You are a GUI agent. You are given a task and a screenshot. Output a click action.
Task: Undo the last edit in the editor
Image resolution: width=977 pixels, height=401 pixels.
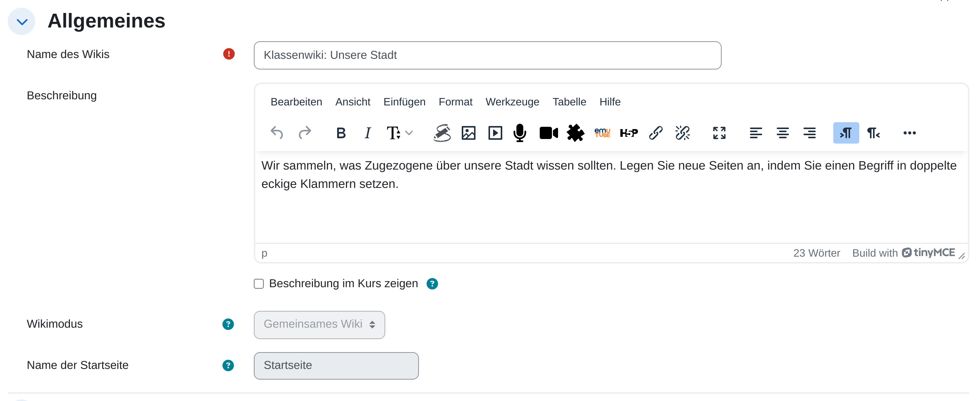[277, 133]
